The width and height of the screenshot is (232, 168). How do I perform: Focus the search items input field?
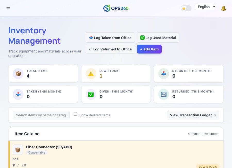pyautogui.click(x=41, y=115)
